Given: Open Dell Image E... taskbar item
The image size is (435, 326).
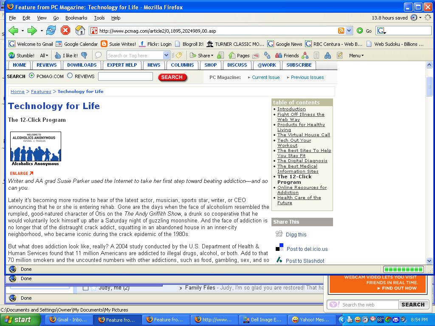Looking at the screenshot, I should coord(263,320).
